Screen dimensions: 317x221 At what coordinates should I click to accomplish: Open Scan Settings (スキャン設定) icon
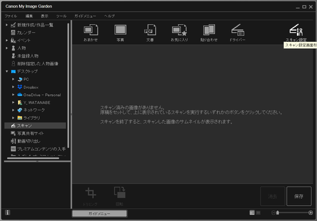click(x=296, y=32)
